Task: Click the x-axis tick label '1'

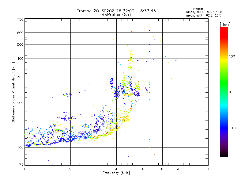Action: click(24, 169)
